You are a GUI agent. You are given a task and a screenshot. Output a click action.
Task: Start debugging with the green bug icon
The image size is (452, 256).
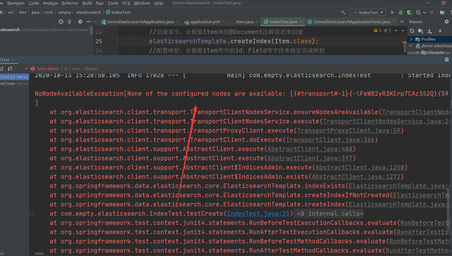[401, 12]
